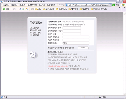The image size is (127, 99).
Task: Open the 개인 links folder
Action: coord(38,9)
